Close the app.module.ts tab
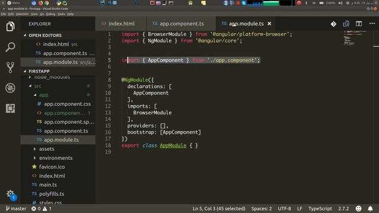This screenshot has width=379, height=213. (269, 24)
